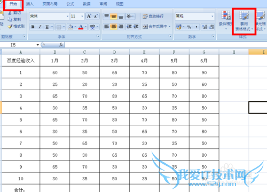The image size is (267, 192).
Task: Open the number group dialog launcher
Action: [213, 36]
